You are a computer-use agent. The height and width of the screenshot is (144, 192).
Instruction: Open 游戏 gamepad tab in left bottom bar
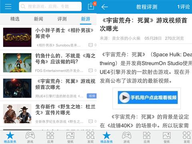pyautogui.click(x=30, y=137)
